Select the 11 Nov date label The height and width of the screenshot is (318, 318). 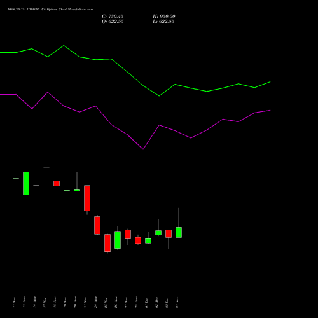point(14,303)
